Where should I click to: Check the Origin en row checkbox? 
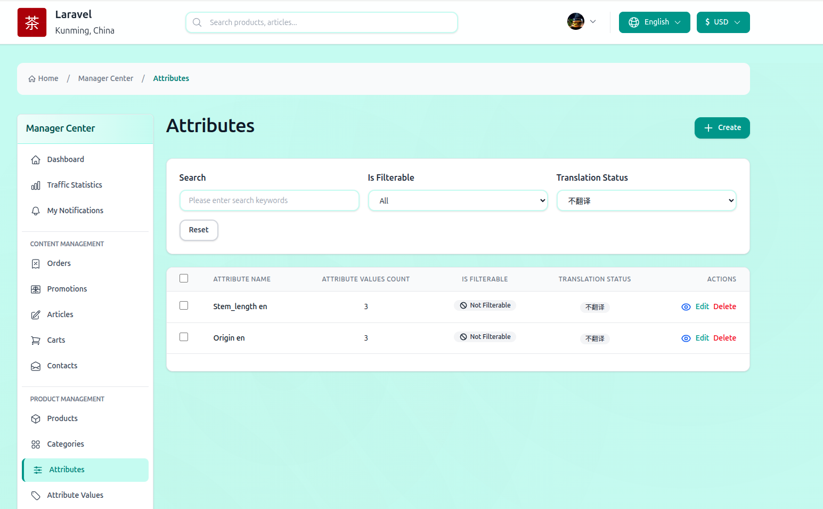(184, 337)
